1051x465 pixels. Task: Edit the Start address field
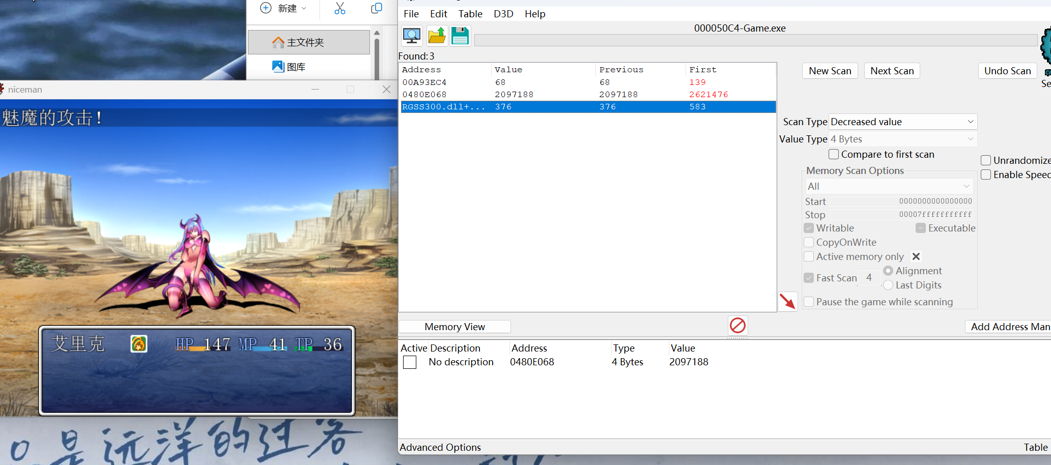coord(901,201)
